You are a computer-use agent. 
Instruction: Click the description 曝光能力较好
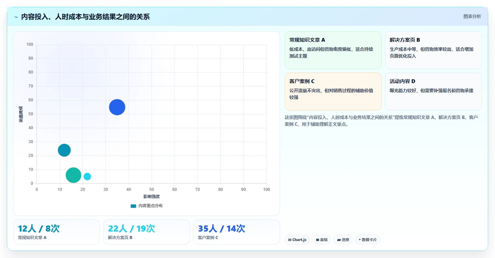click(431, 91)
